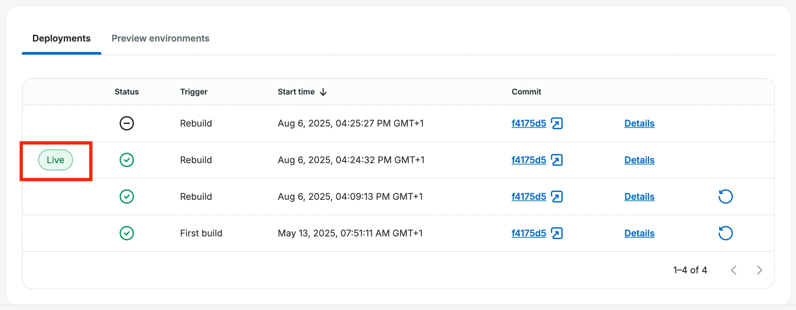
Task: View Details of the Live deployment
Action: (x=639, y=160)
